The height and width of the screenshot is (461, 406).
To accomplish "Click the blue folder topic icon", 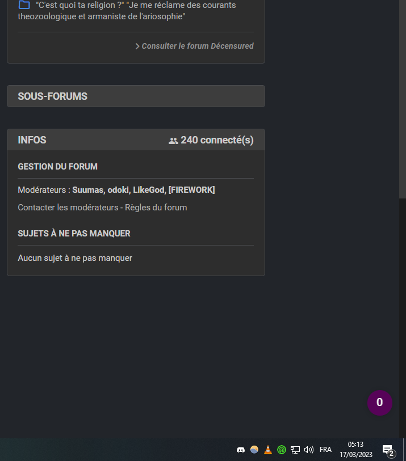I will tap(24, 5).
